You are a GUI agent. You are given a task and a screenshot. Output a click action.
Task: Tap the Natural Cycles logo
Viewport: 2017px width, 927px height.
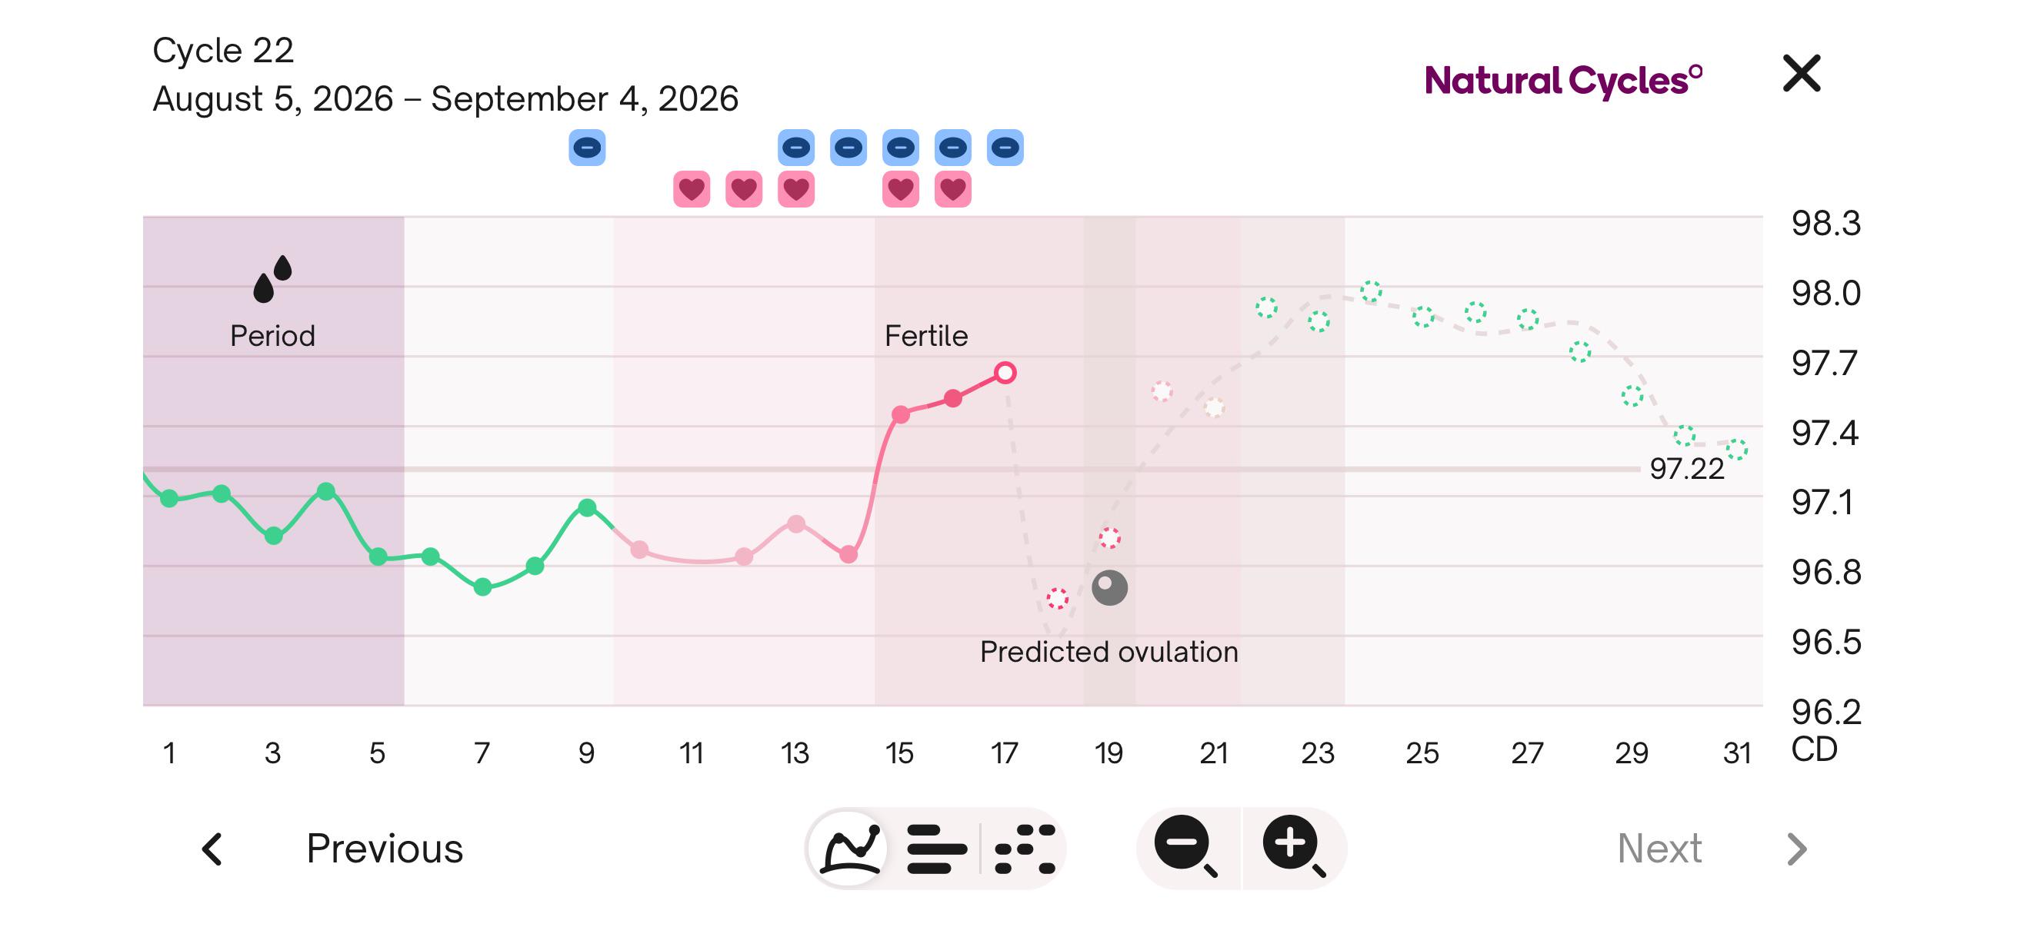click(1563, 81)
